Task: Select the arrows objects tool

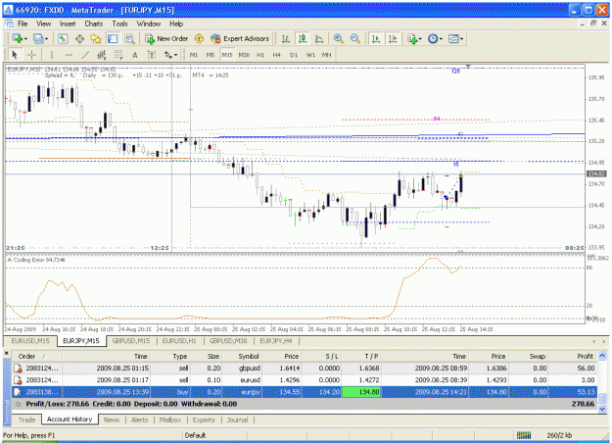Action: point(168,55)
